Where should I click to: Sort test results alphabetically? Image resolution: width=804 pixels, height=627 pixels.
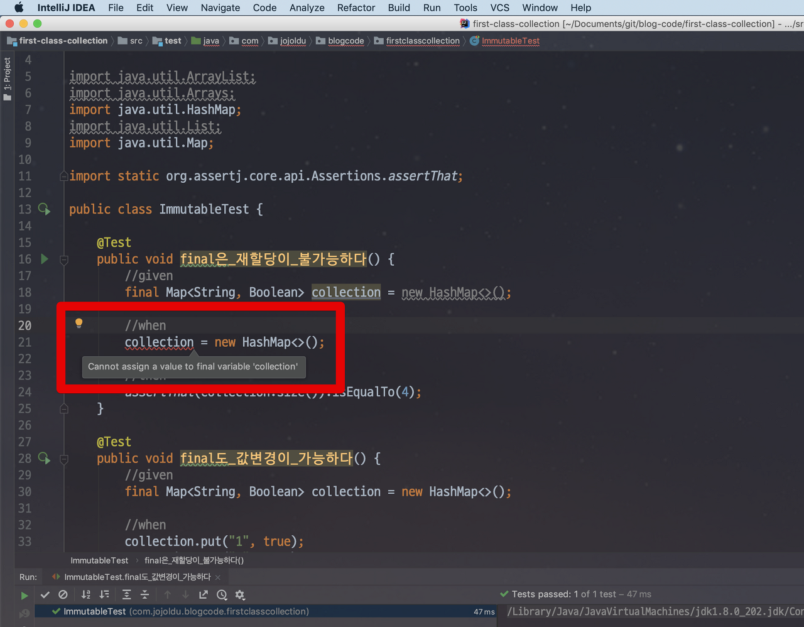[86, 595]
